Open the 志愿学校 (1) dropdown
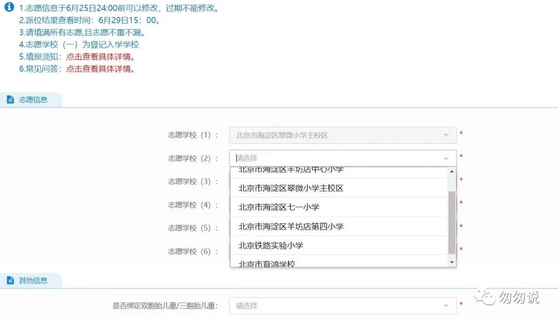 pyautogui.click(x=343, y=135)
